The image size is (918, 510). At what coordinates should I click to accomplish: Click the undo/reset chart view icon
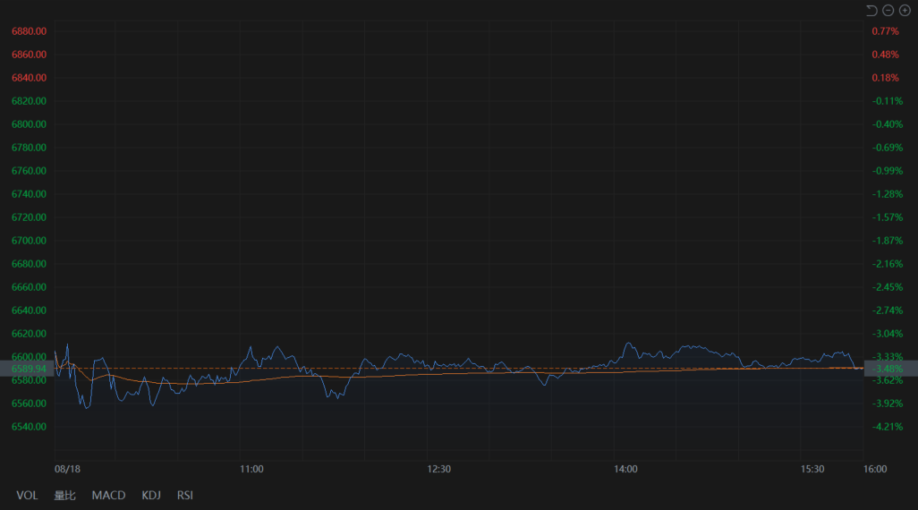pos(871,10)
